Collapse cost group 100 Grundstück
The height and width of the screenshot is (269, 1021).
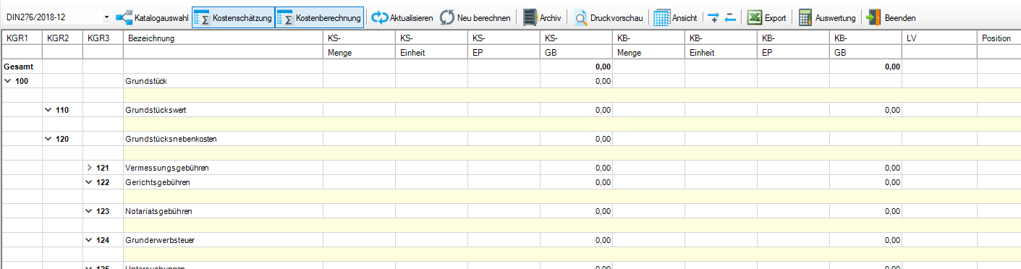(8, 81)
